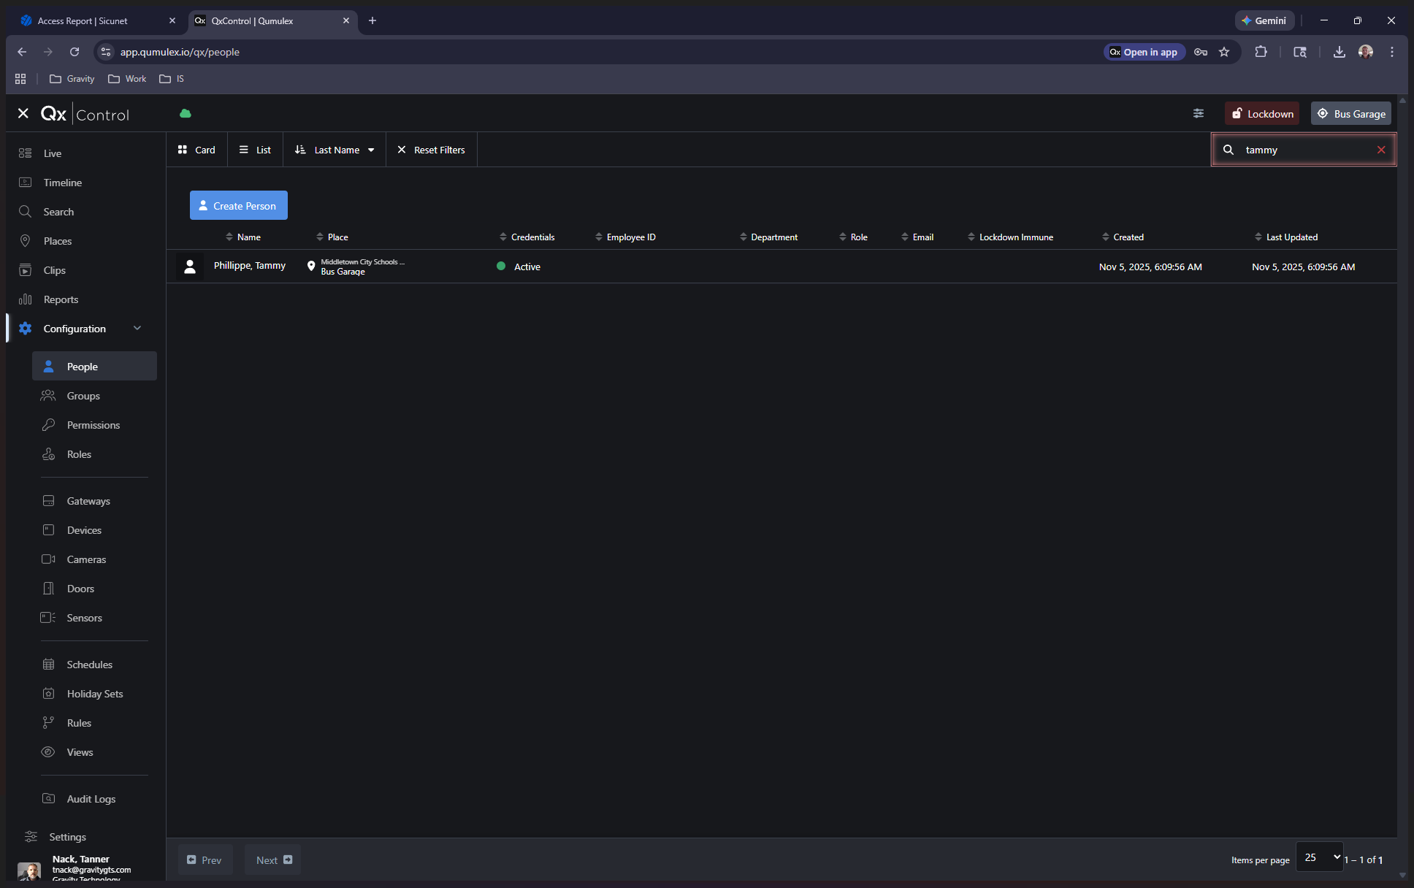Clear the tammy search with red X
The height and width of the screenshot is (888, 1414).
(x=1381, y=150)
